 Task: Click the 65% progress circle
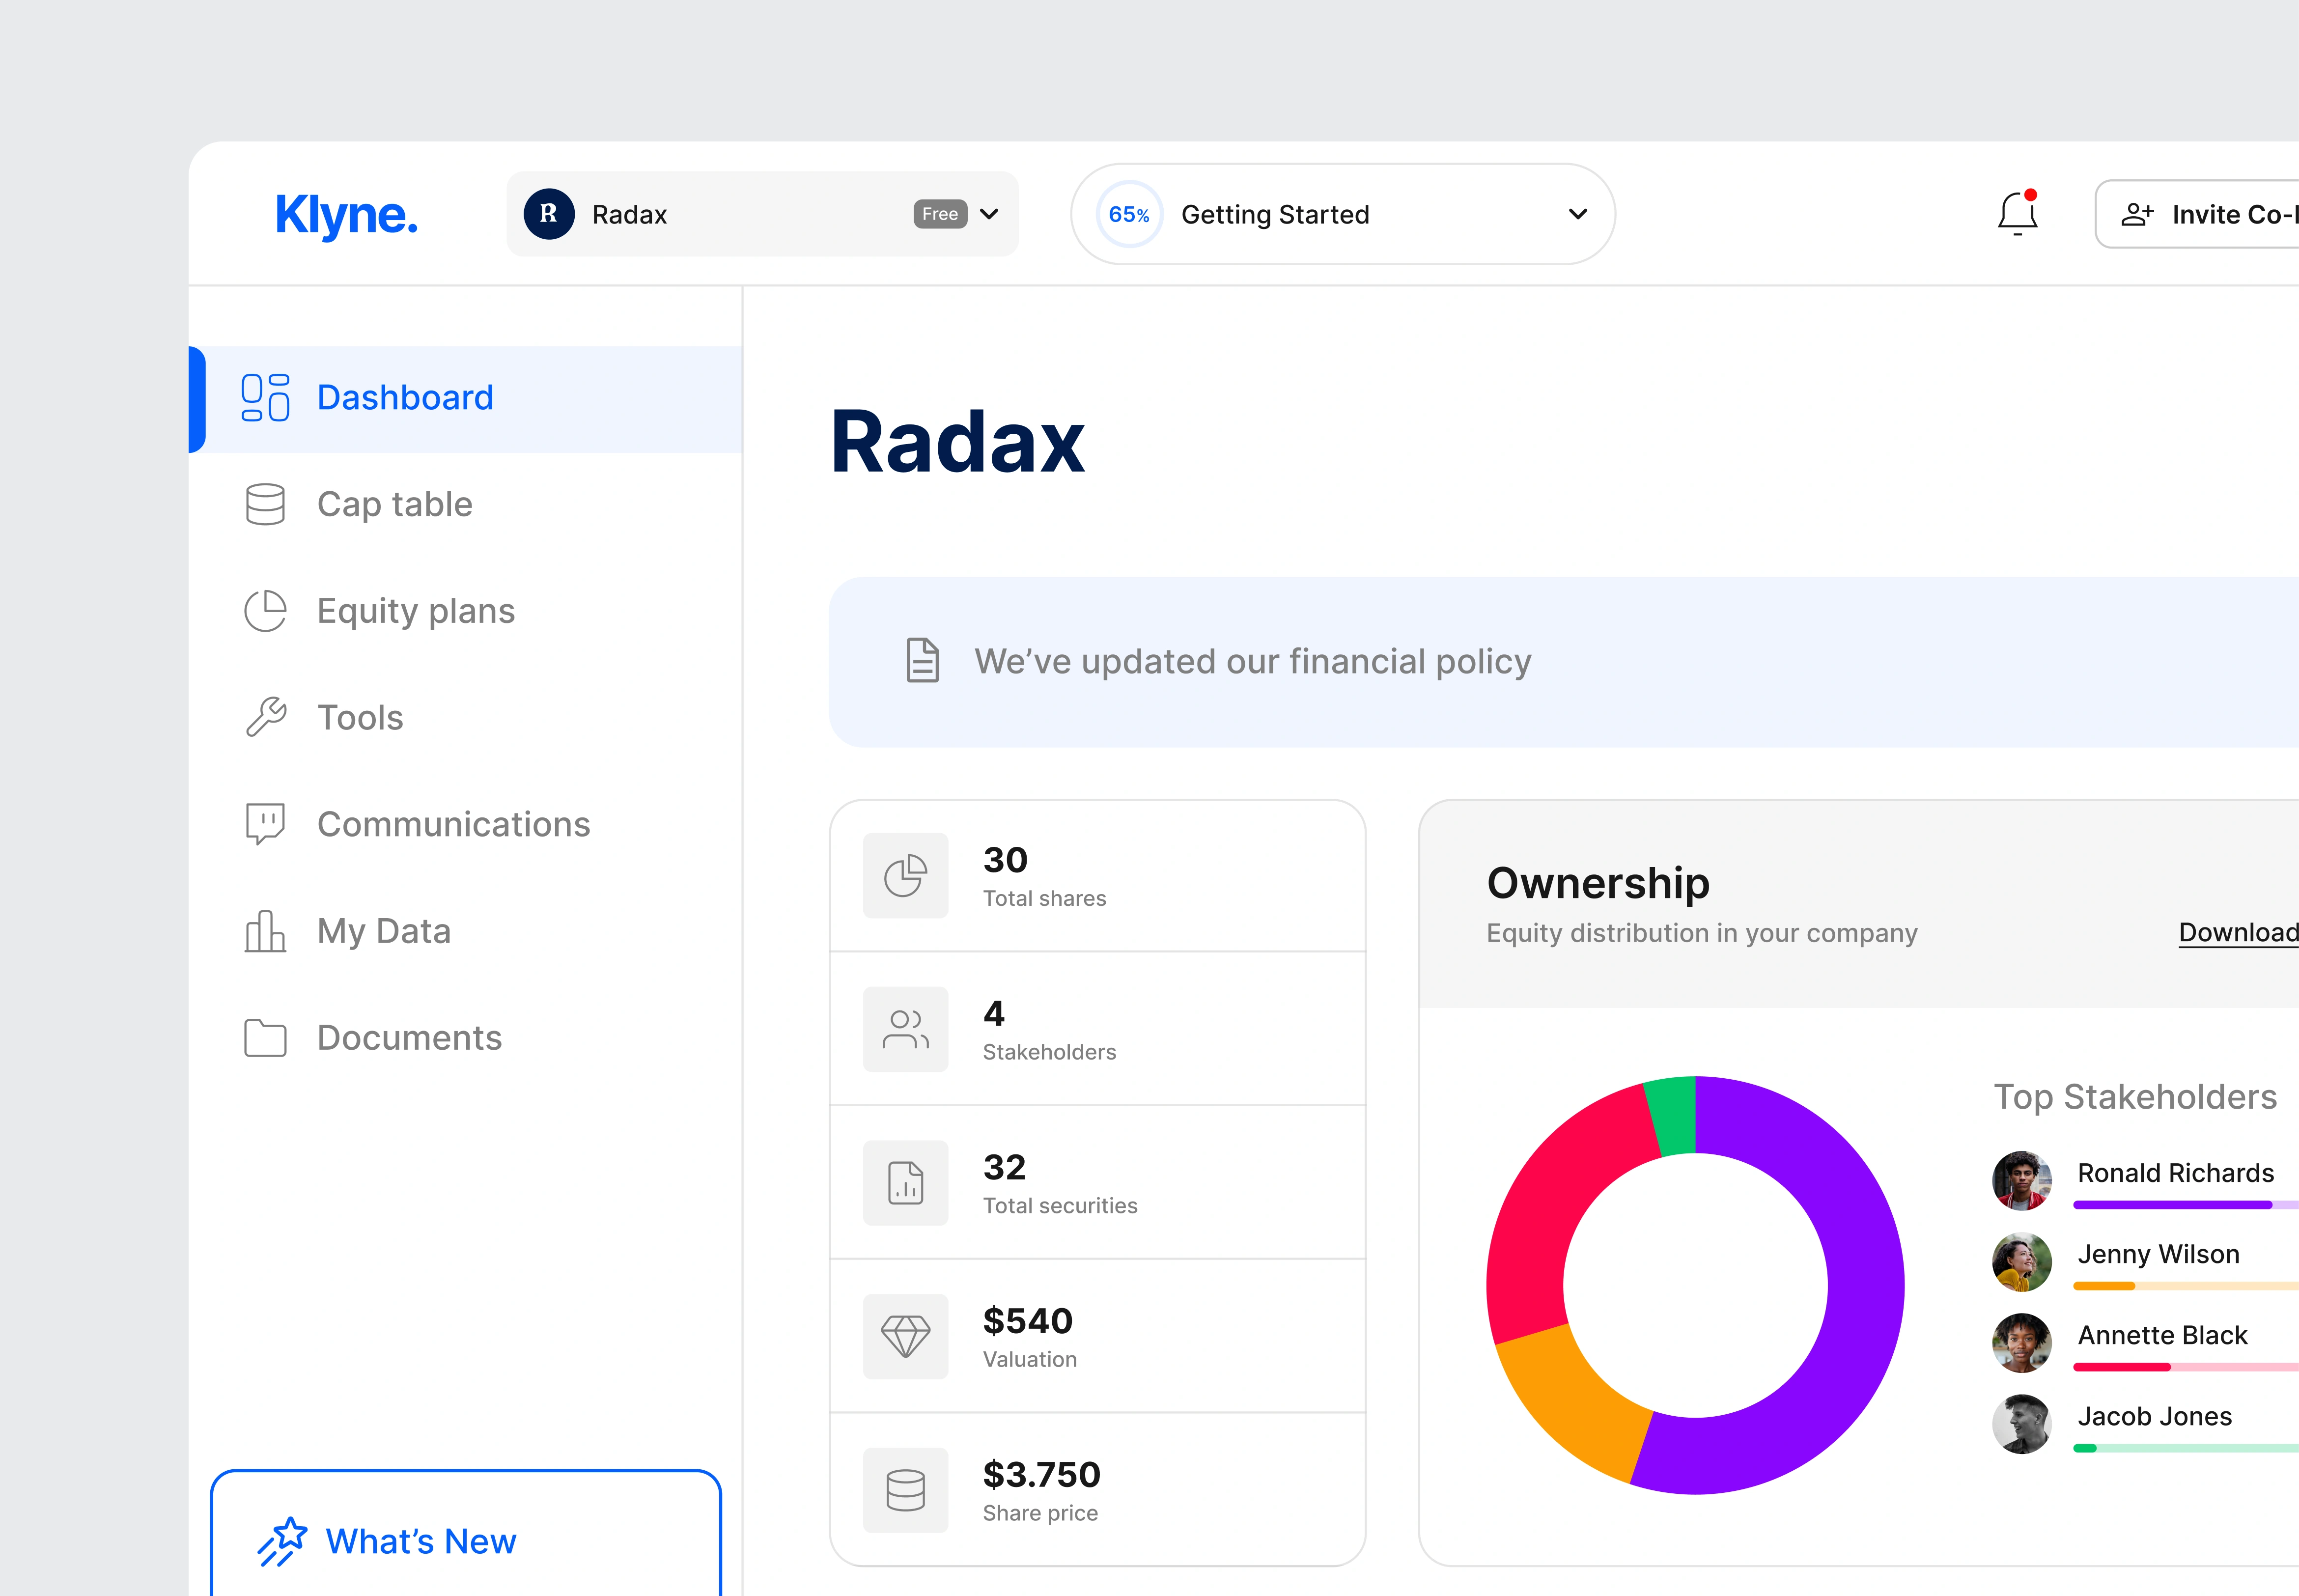[1129, 215]
